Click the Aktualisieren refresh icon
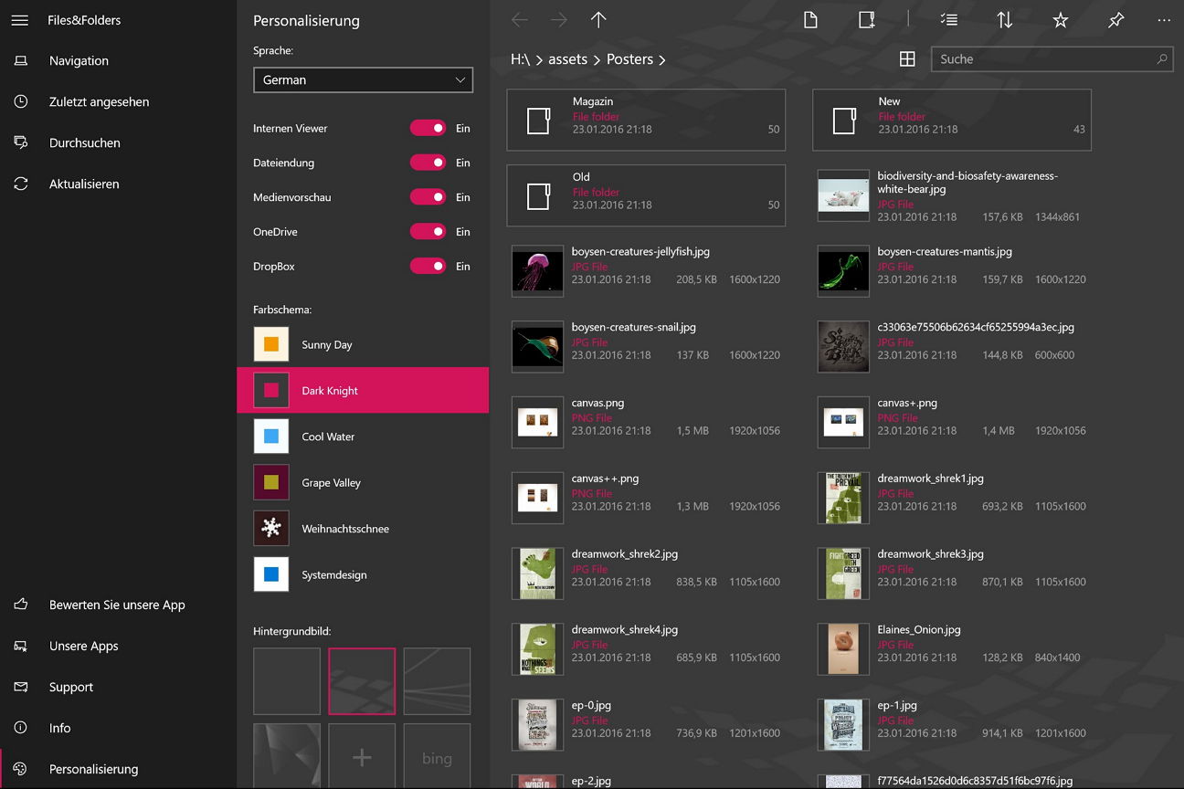This screenshot has height=789, width=1184. pos(20,184)
